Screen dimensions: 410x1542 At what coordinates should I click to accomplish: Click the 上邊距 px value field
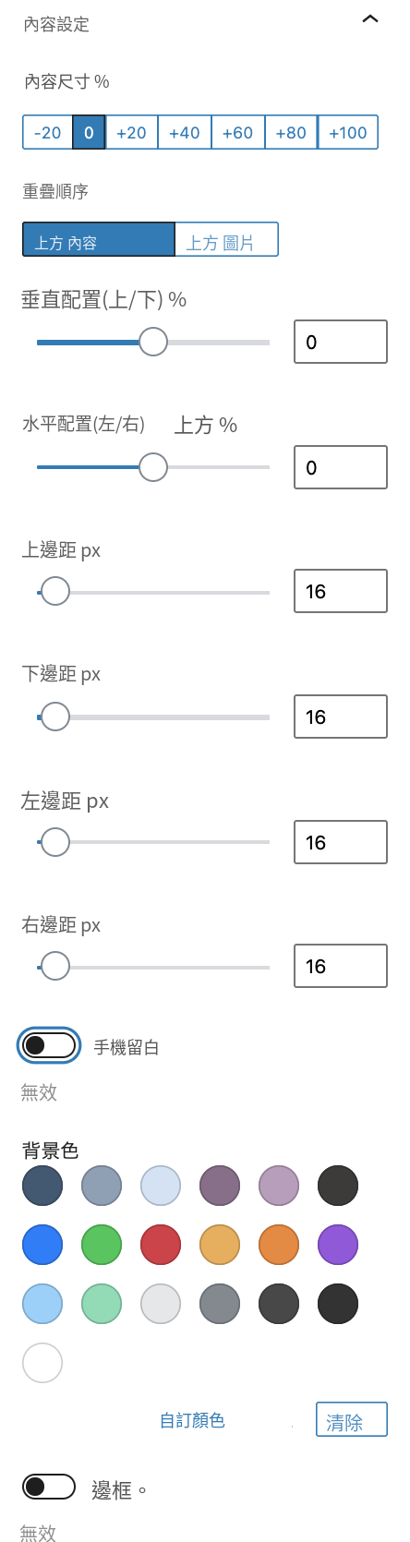pyautogui.click(x=341, y=591)
